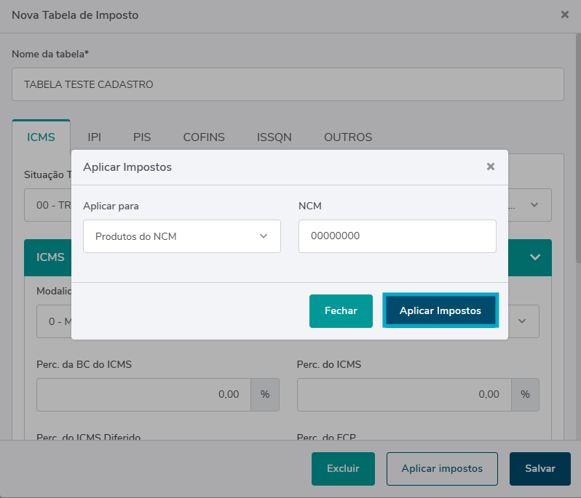581x498 pixels.
Task: Select the COFINS tab
Action: pos(204,137)
